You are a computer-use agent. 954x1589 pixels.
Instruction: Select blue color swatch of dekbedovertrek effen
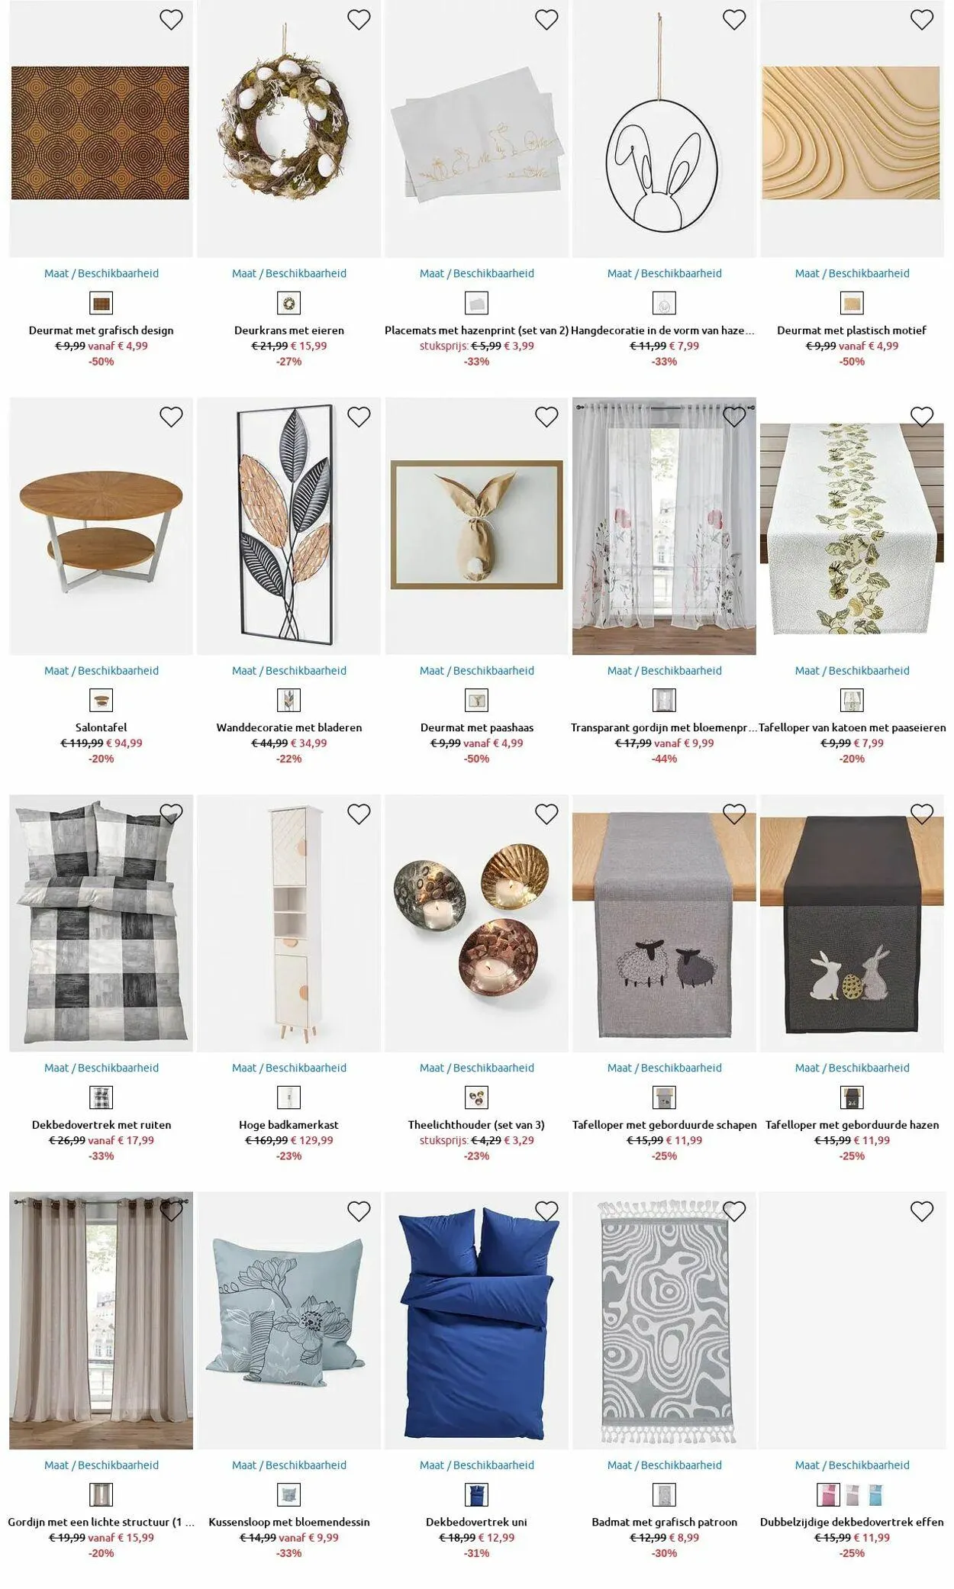[x=875, y=1494]
